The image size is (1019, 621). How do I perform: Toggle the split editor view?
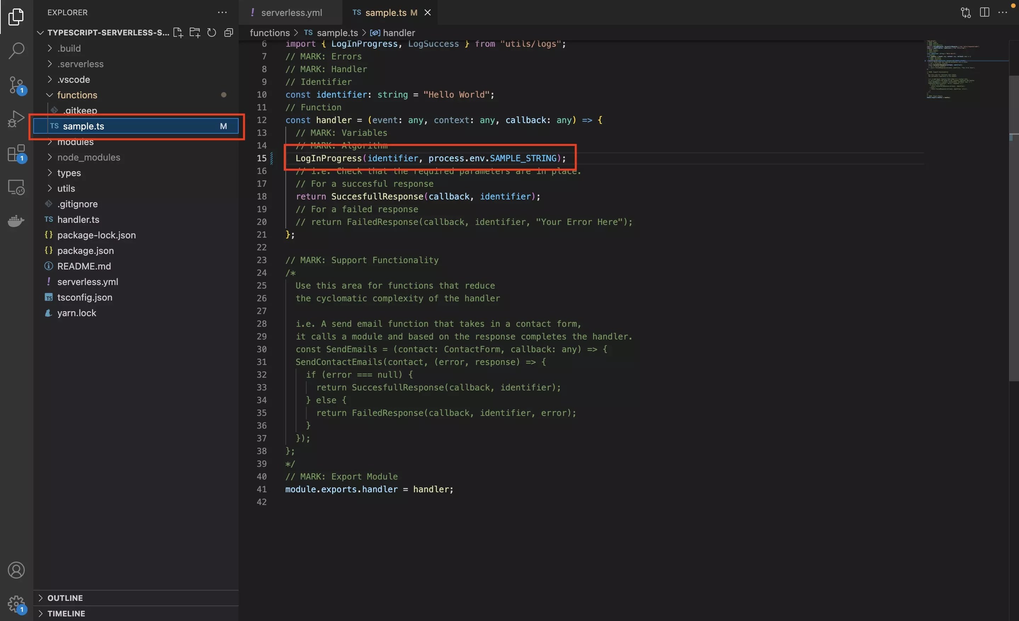click(984, 12)
